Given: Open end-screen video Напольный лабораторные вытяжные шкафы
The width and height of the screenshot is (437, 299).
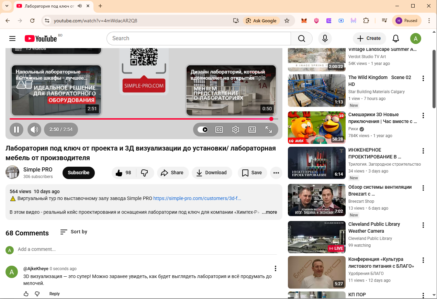Looking at the screenshot, I should (x=56, y=90).
